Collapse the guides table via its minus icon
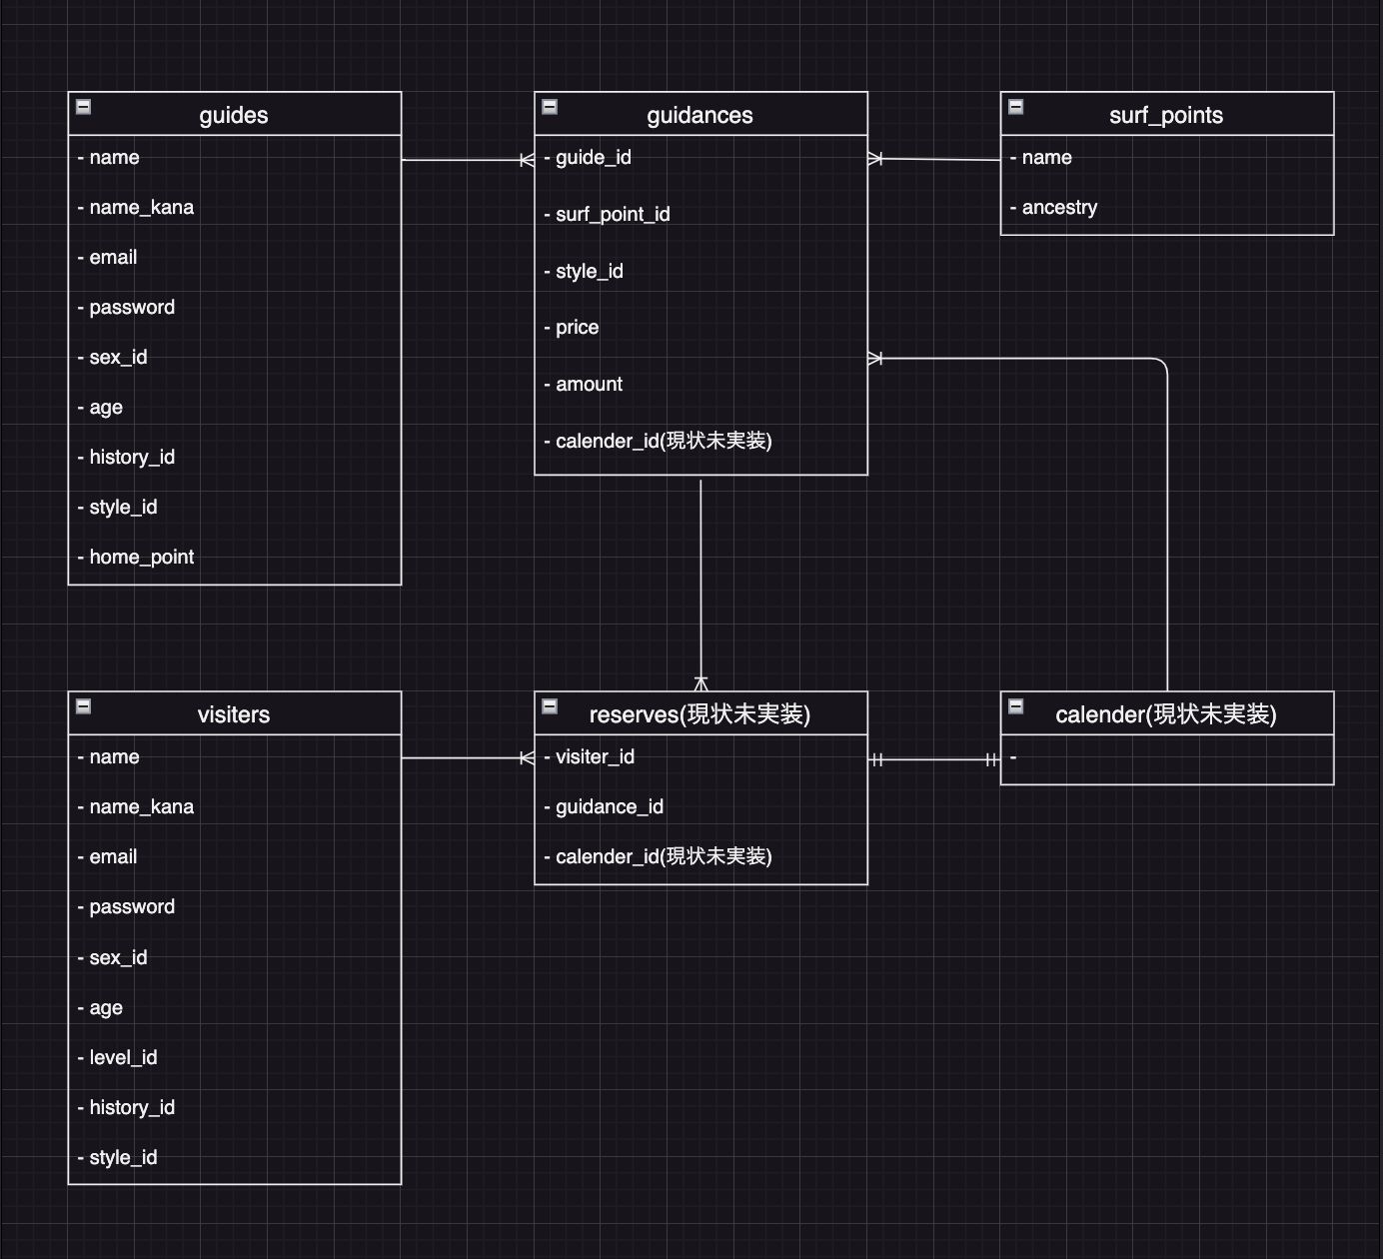 [84, 106]
